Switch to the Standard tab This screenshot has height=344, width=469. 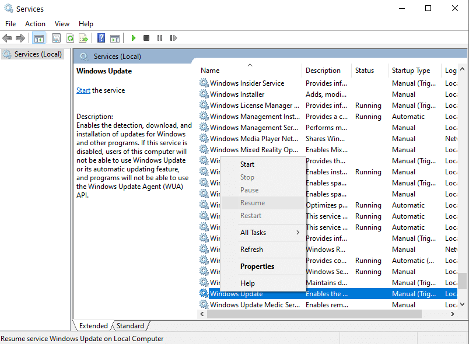pyautogui.click(x=130, y=325)
